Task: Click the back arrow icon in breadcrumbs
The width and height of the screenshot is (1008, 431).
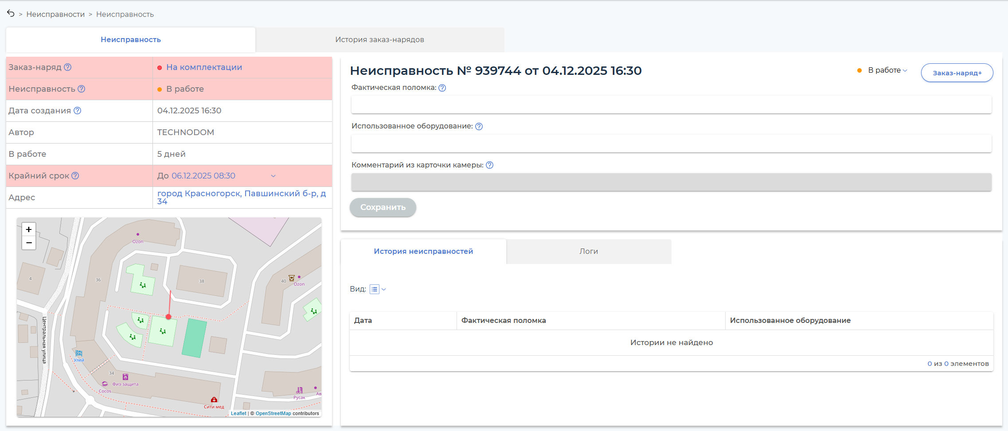Action: click(x=11, y=13)
